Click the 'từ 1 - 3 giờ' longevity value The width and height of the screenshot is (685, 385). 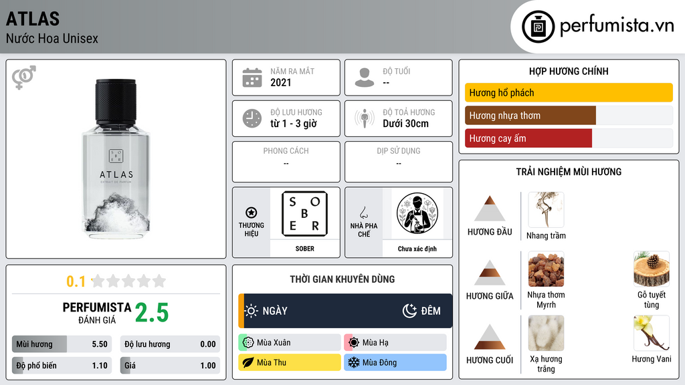[x=294, y=124]
